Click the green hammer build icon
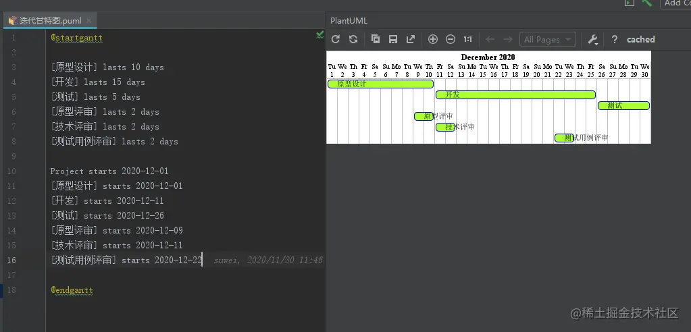This screenshot has width=691, height=332. (646, 3)
